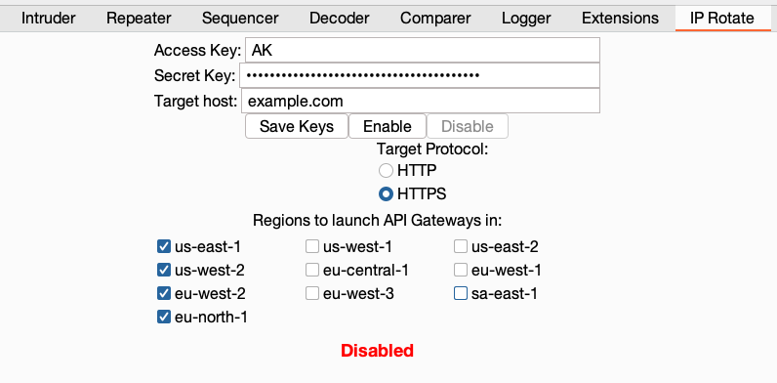The image size is (777, 383).
Task: Uncheck the us-east-1 region
Action: 164,246
